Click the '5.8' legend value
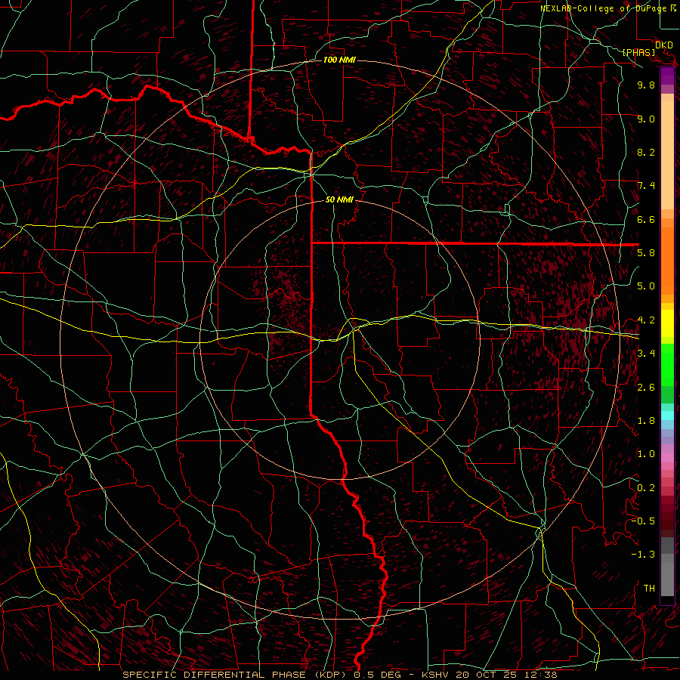This screenshot has height=680, width=680. coord(646,253)
